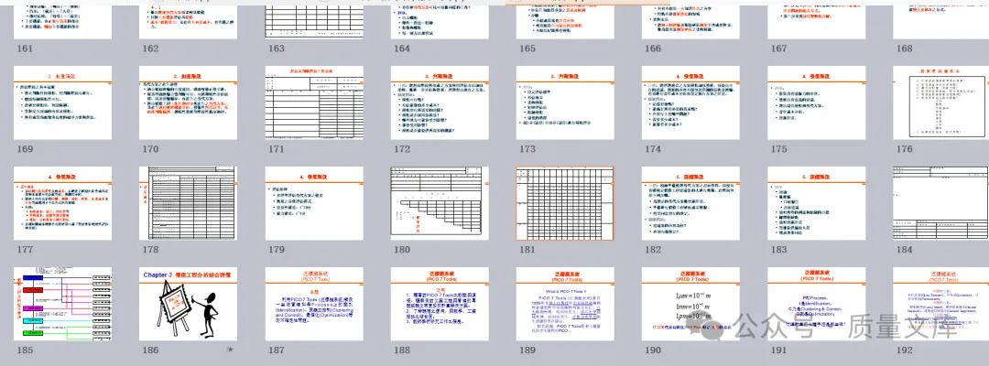Select slide 184 thumbnail
The width and height of the screenshot is (989, 366).
click(x=941, y=203)
